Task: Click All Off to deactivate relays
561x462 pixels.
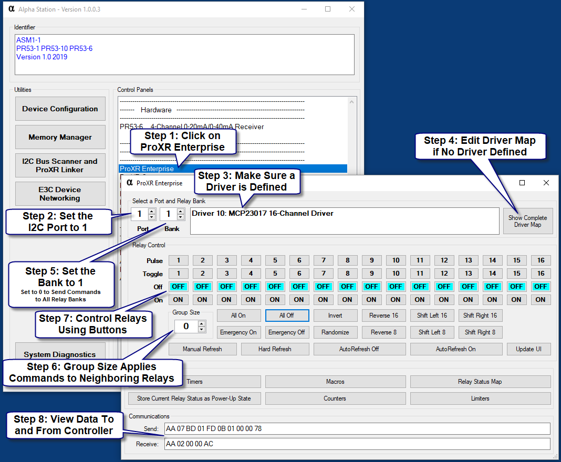Action: click(x=287, y=316)
